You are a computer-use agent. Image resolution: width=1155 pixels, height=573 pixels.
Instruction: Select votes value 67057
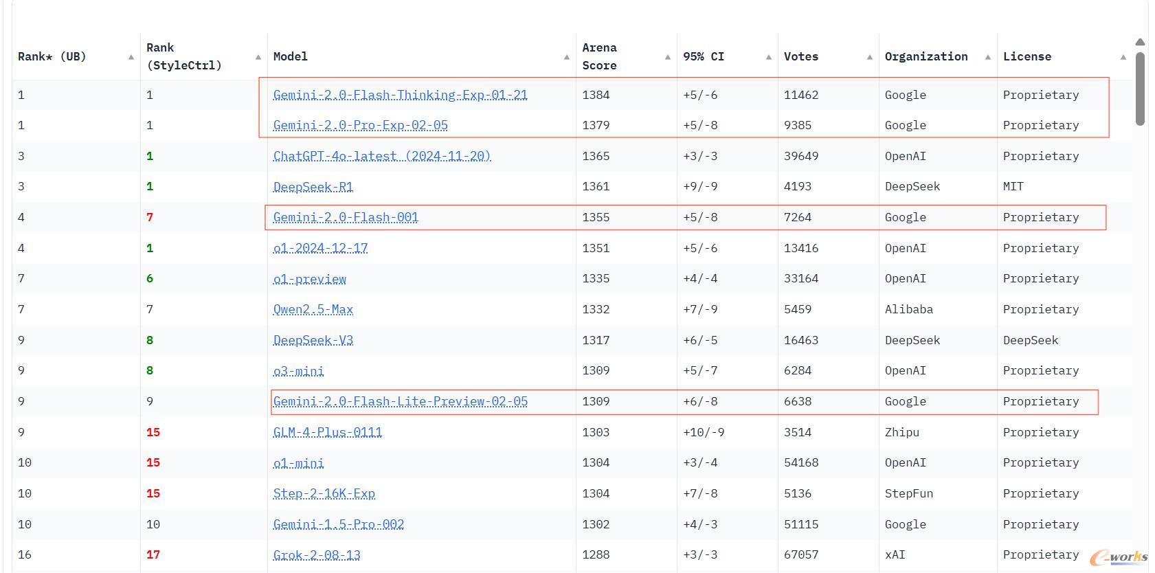800,554
